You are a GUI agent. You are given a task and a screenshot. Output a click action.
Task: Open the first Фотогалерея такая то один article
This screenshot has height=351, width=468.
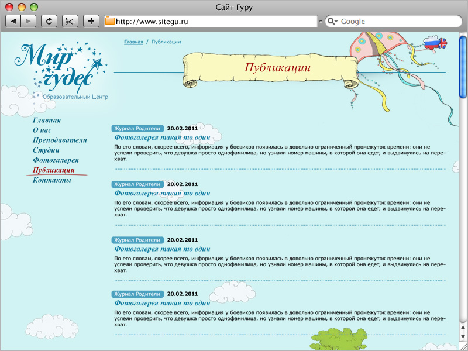(162, 137)
